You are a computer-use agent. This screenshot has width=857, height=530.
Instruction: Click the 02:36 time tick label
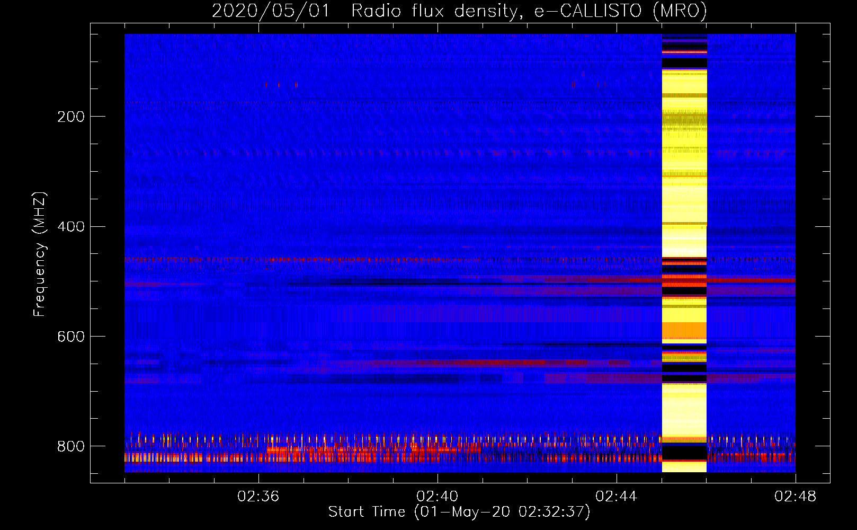coord(258,497)
